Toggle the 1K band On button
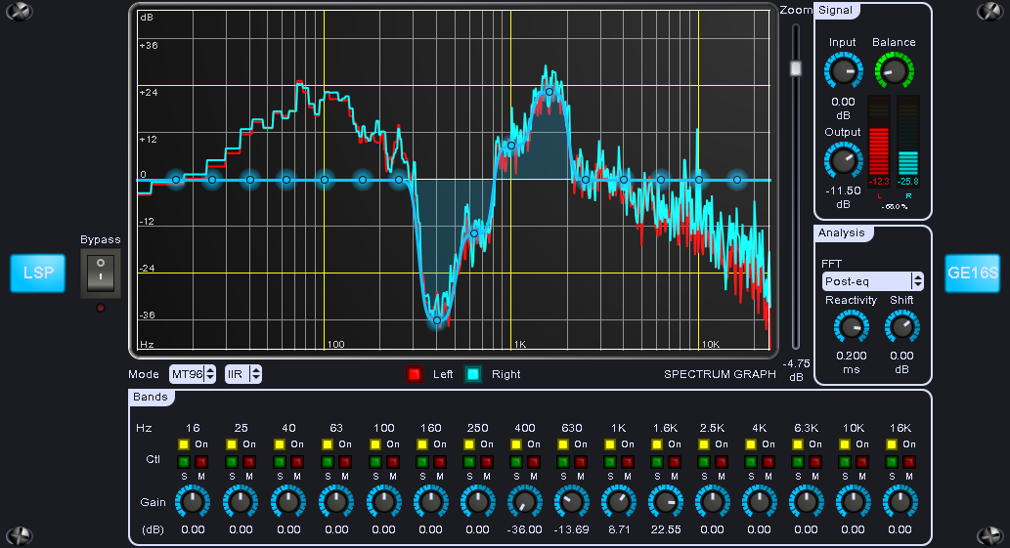1010x548 pixels. click(610, 444)
